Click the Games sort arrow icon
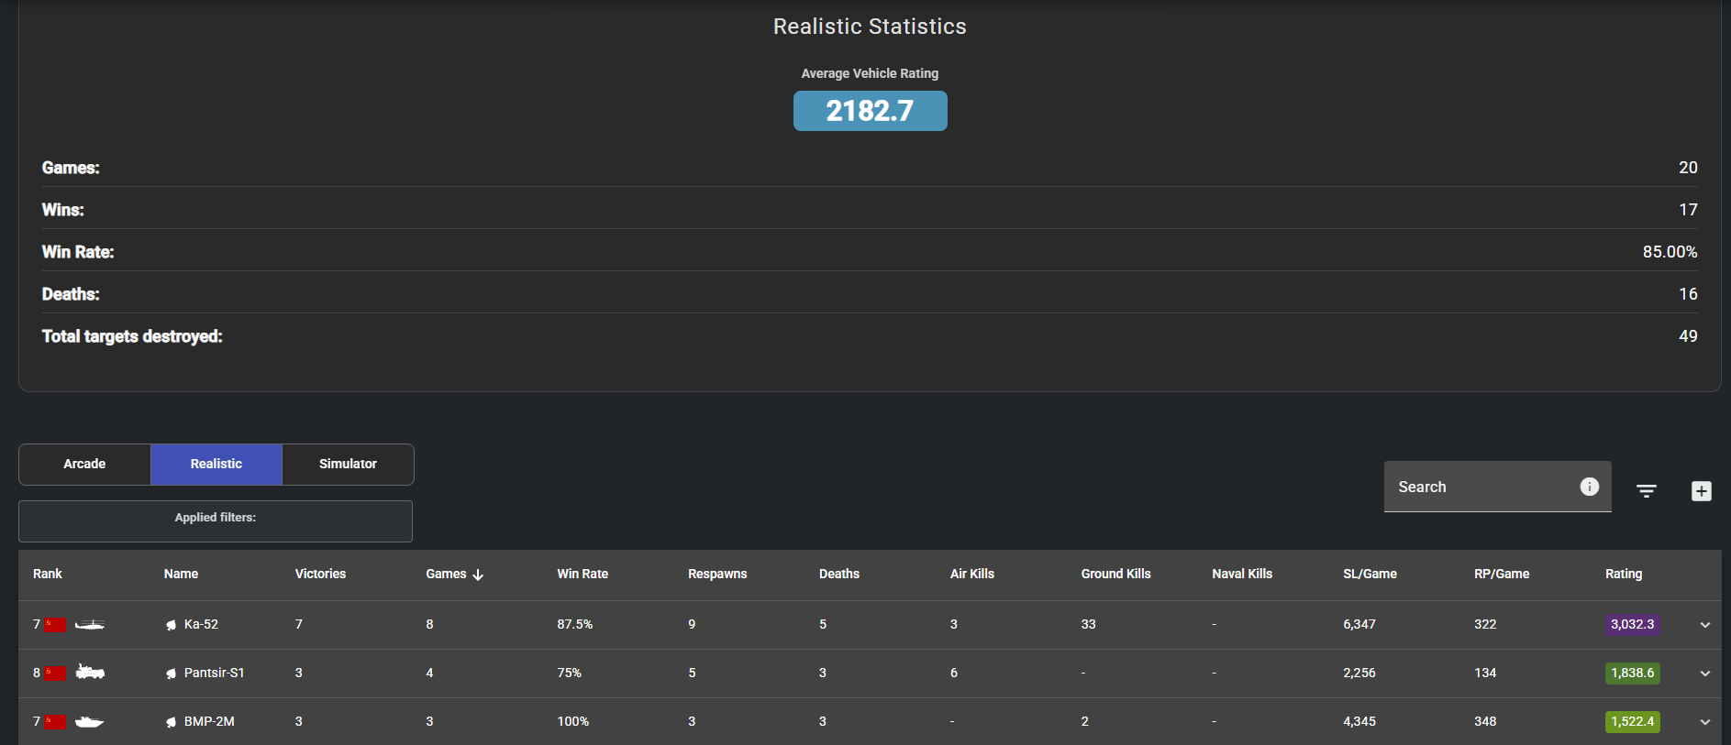 coord(478,575)
